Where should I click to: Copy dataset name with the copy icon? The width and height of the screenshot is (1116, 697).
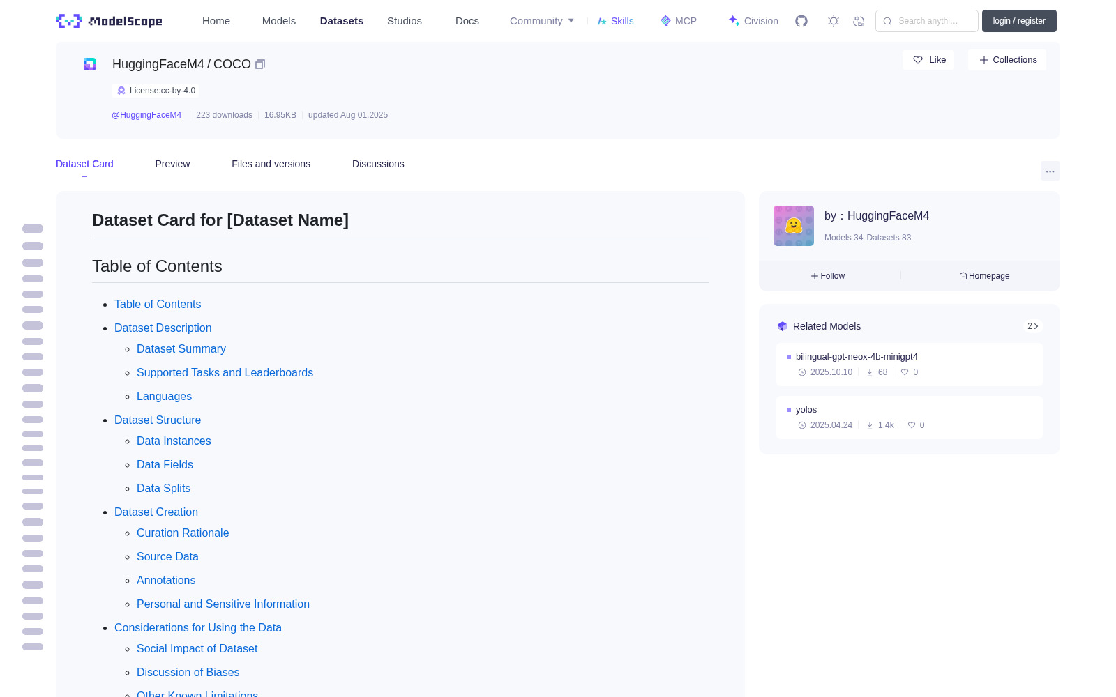(260, 64)
